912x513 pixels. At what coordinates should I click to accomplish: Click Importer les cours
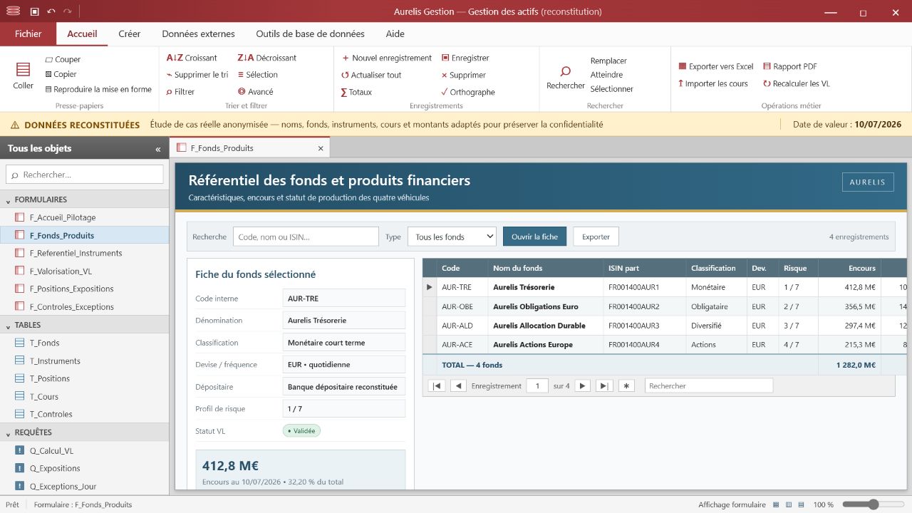713,83
